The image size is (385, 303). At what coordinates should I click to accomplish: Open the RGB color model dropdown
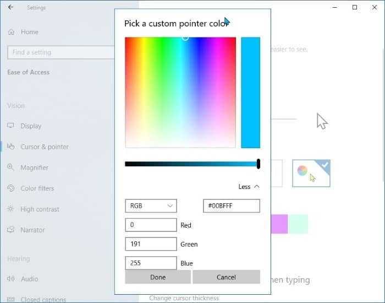[151, 206]
